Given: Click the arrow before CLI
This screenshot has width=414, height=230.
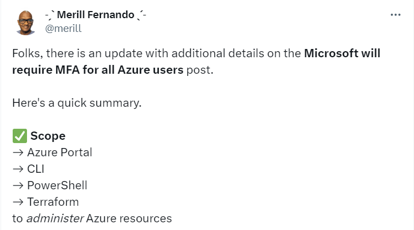Looking at the screenshot, I should pyautogui.click(x=18, y=169).
